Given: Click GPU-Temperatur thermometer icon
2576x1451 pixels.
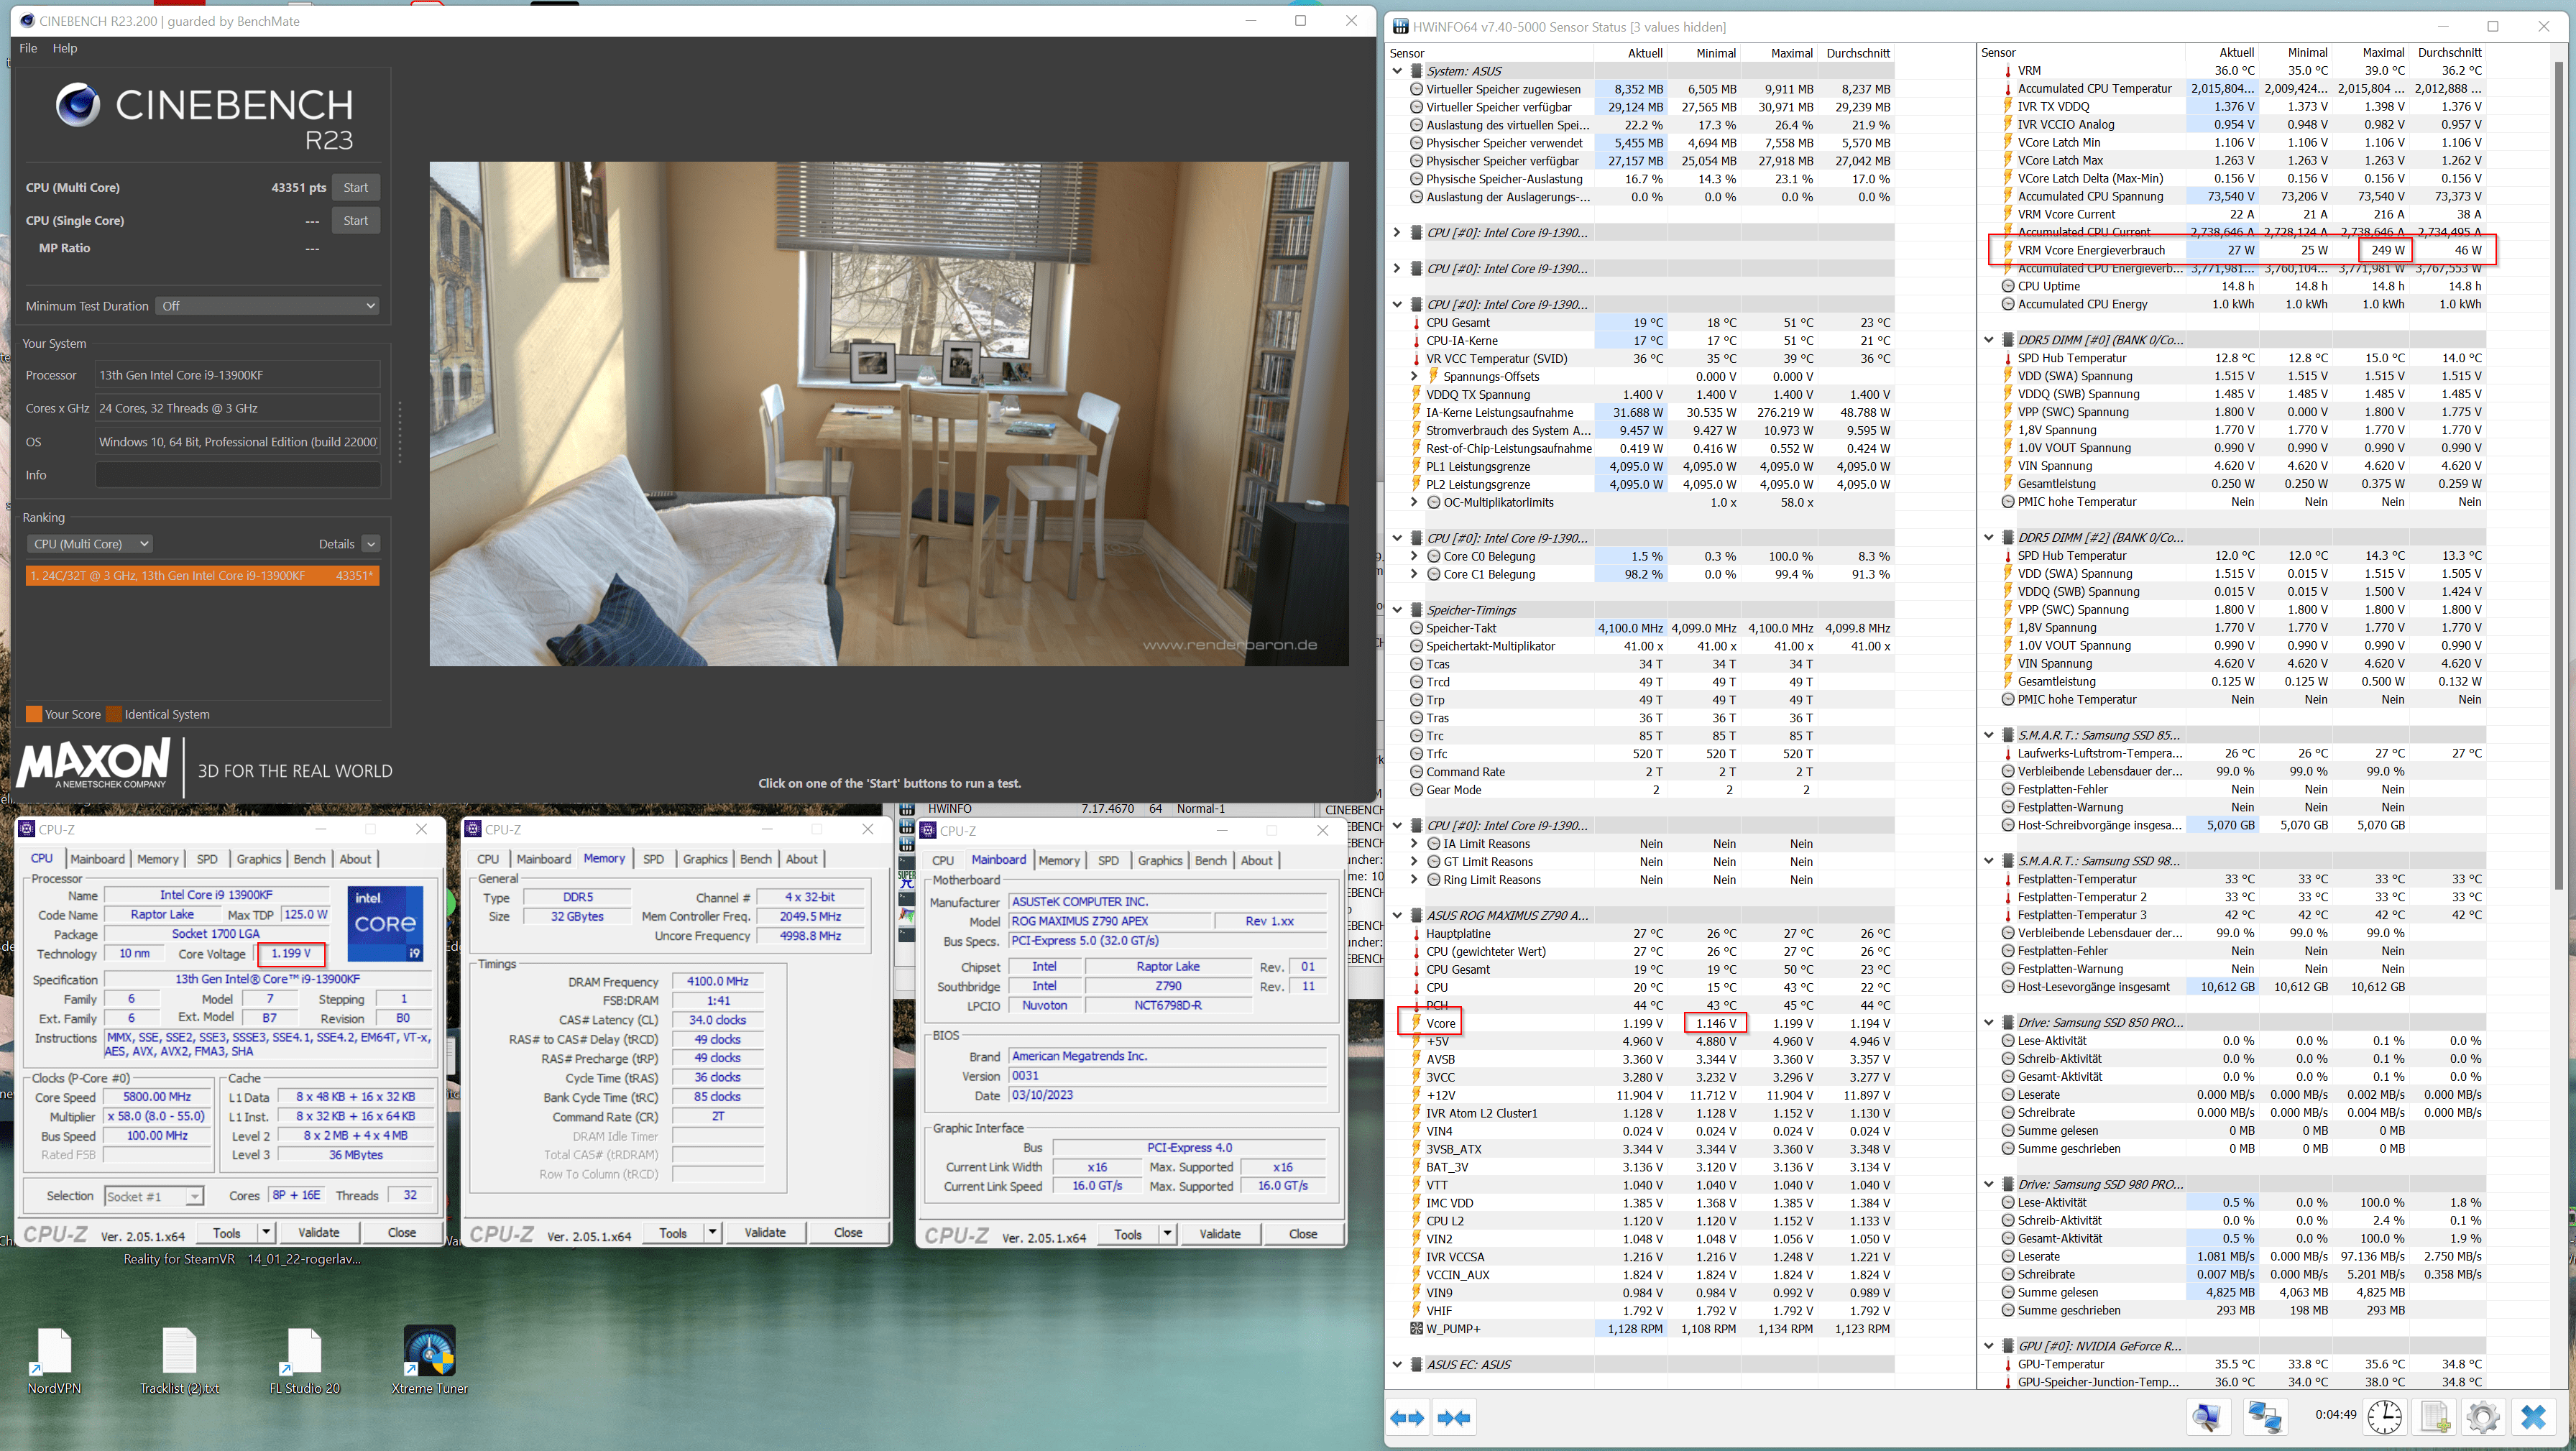Looking at the screenshot, I should click(x=2007, y=1364).
